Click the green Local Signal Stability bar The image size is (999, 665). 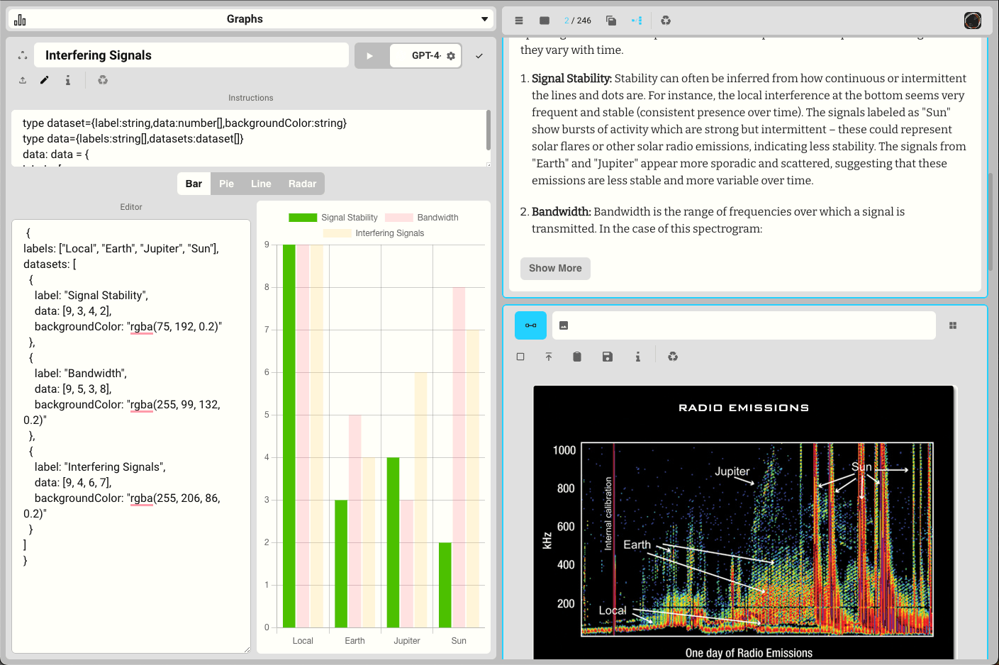point(289,436)
